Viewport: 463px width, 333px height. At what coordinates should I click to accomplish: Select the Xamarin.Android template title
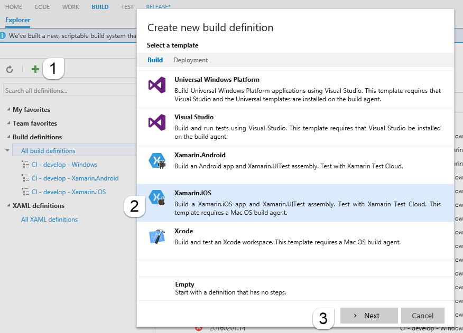(200, 155)
